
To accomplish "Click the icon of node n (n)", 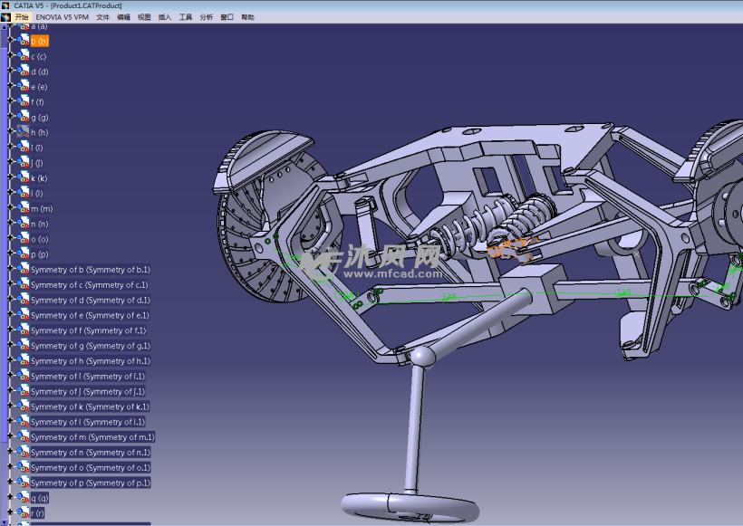I will click(x=24, y=223).
